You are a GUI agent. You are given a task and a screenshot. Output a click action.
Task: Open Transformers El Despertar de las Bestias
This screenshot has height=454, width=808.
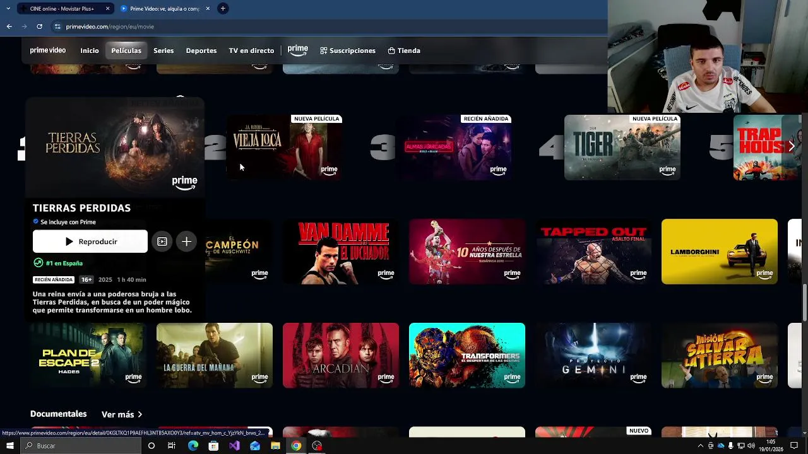click(467, 356)
